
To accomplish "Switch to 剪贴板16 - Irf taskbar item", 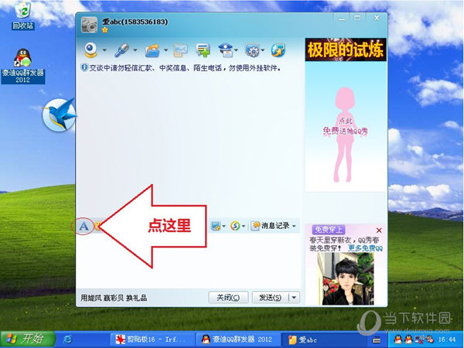I will click(152, 339).
